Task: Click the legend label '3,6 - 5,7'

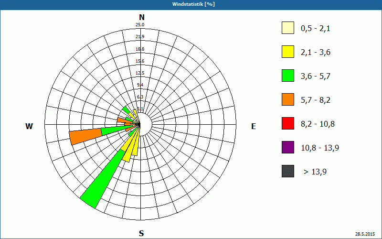Action: 316,76
